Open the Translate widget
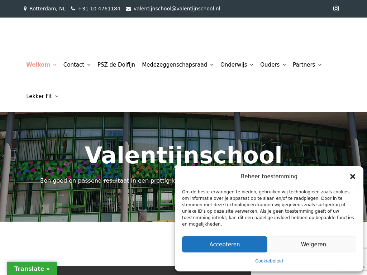367x275 pixels. [32, 269]
